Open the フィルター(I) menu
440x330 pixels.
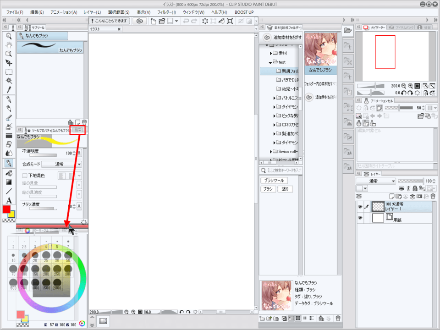166,12
